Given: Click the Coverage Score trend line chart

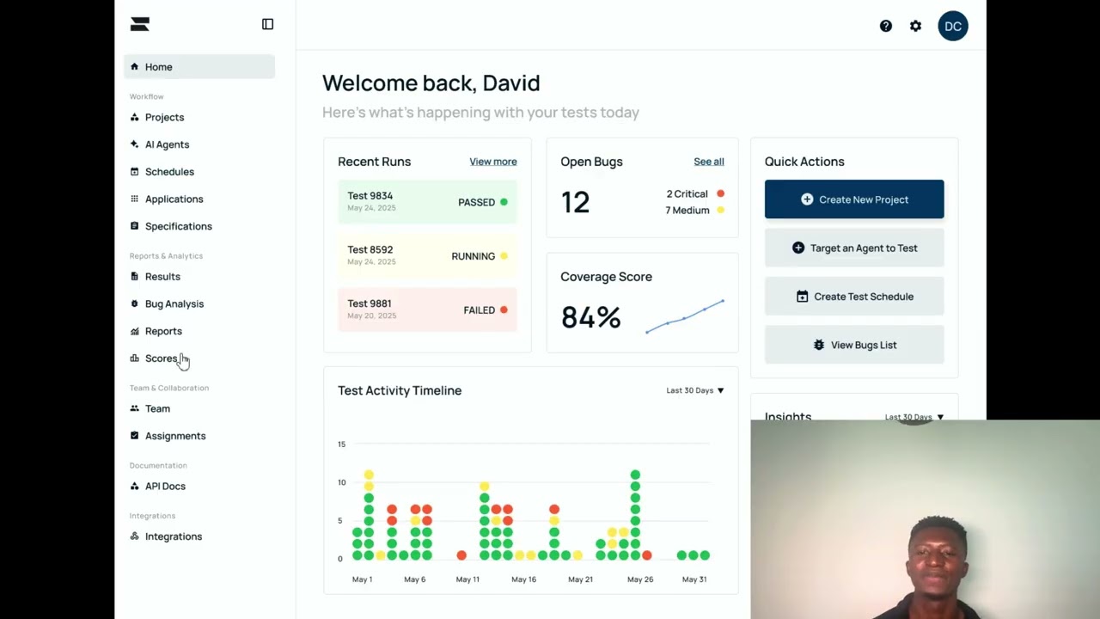Looking at the screenshot, I should tap(685, 316).
